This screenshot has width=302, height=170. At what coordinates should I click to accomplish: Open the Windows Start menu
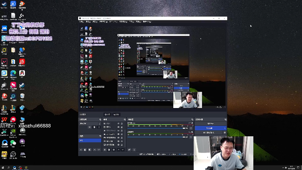click(3, 168)
